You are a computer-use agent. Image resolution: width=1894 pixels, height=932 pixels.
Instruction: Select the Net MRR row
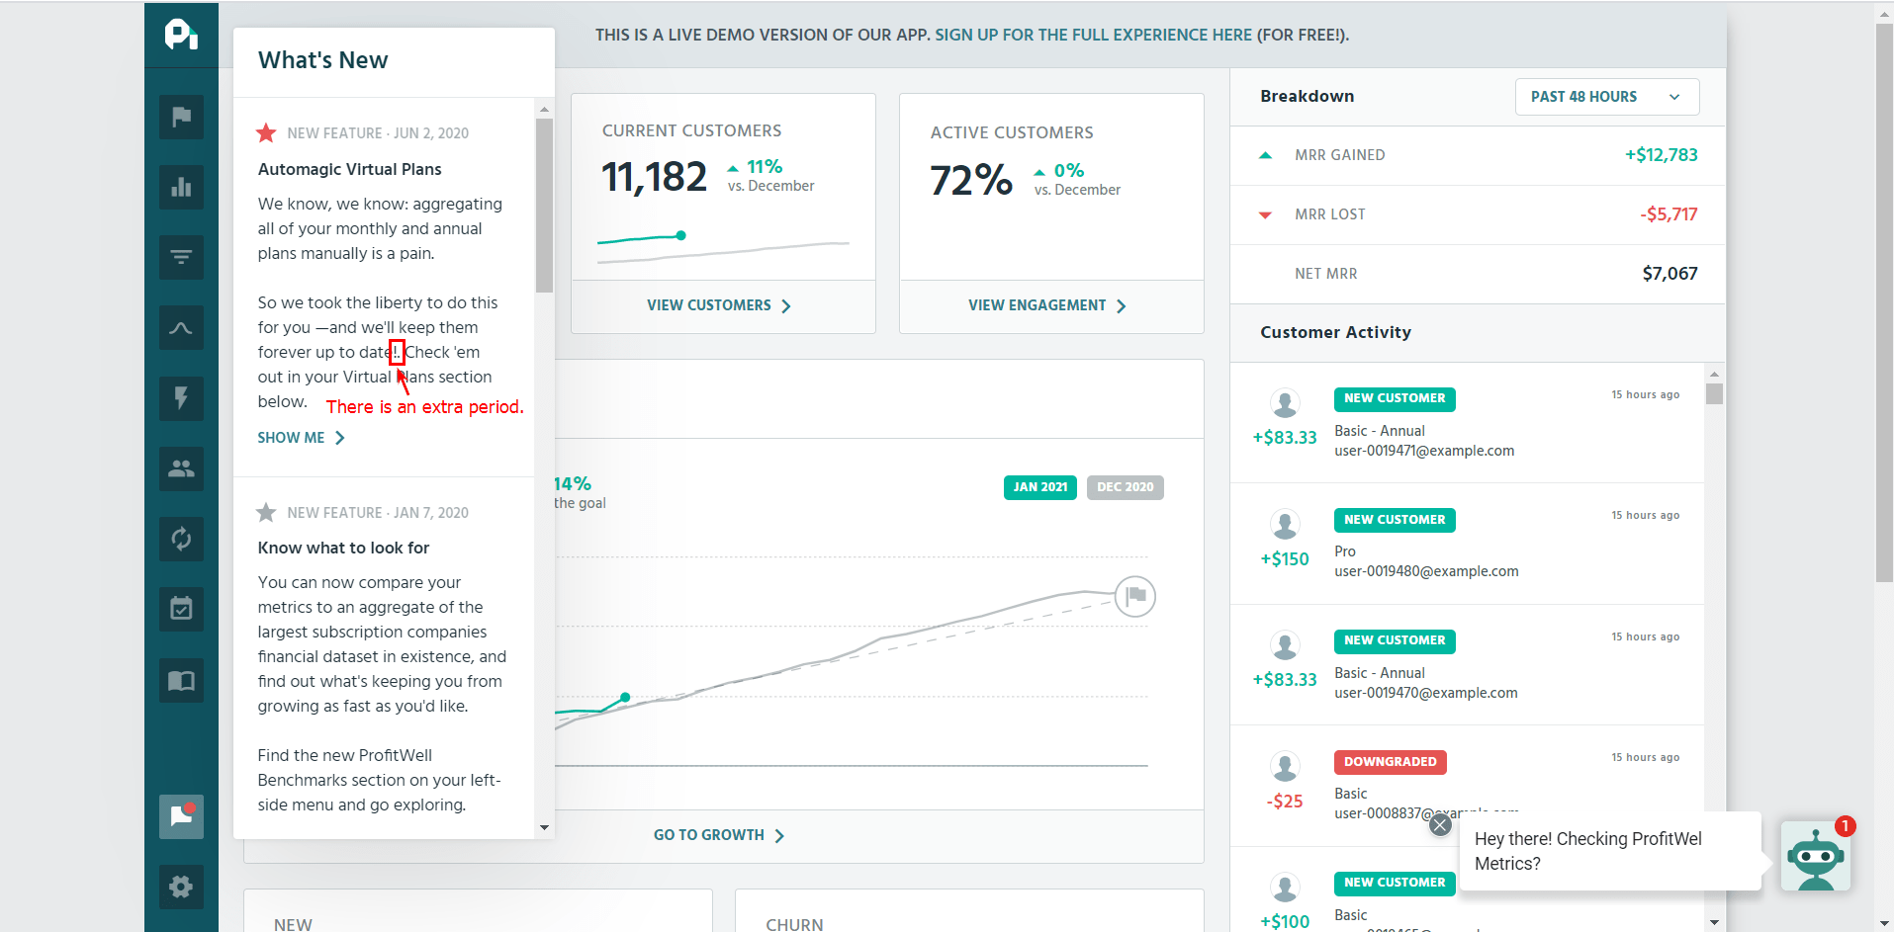[1478, 274]
